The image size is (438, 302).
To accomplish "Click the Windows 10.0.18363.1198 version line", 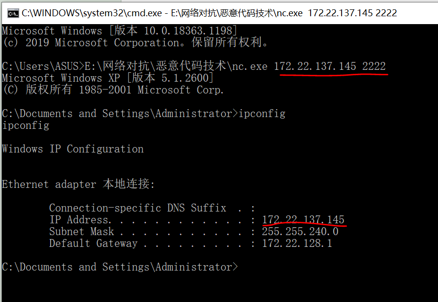I will [x=120, y=31].
